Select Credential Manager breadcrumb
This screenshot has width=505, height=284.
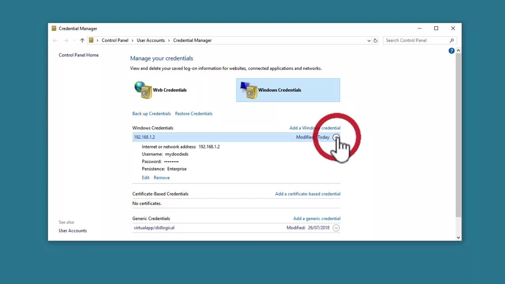193,40
